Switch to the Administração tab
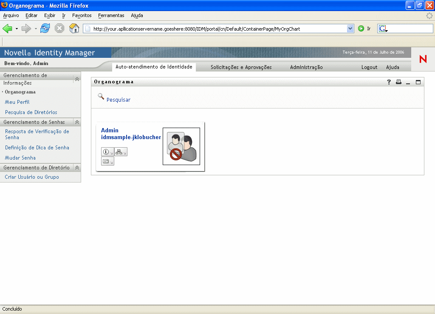 tap(306, 67)
